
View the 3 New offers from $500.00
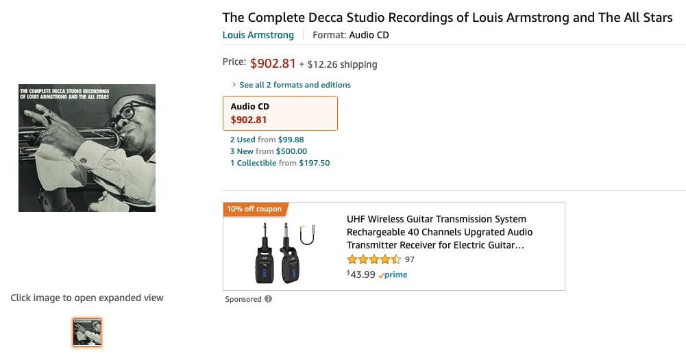268,151
